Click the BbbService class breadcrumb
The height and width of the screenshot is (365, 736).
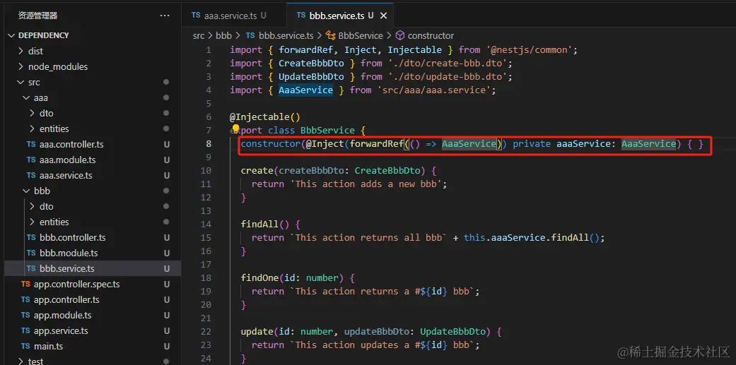361,35
